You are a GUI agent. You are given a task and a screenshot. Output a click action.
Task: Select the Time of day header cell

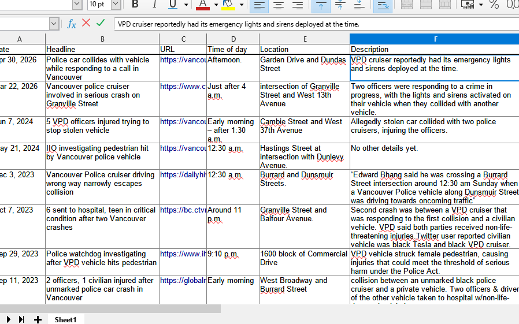click(233, 49)
